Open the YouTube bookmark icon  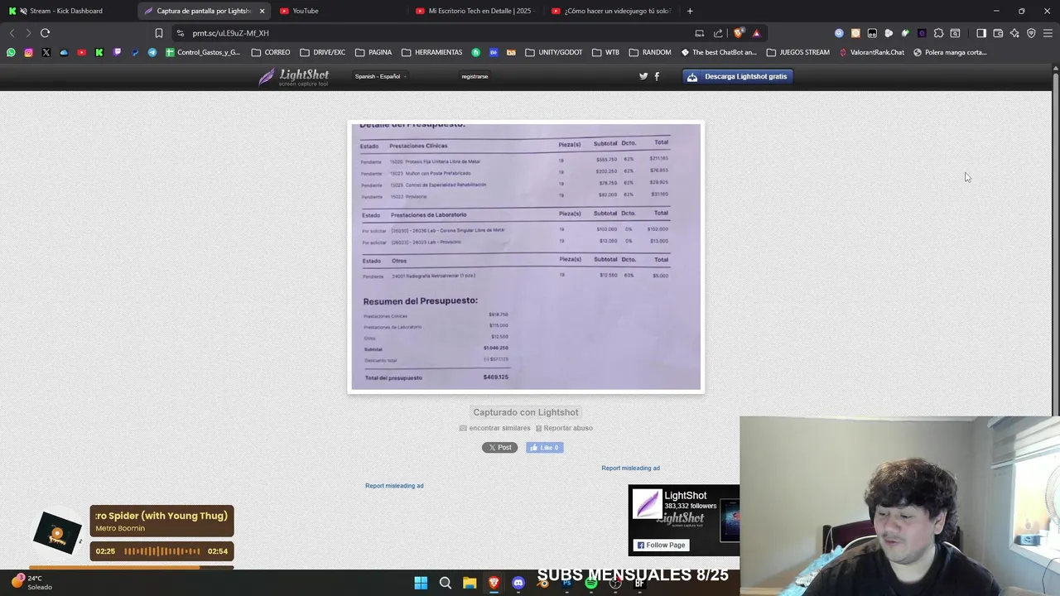[x=81, y=52]
